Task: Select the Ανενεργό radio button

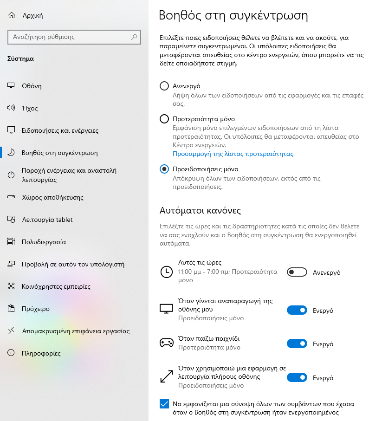Action: click(x=164, y=86)
